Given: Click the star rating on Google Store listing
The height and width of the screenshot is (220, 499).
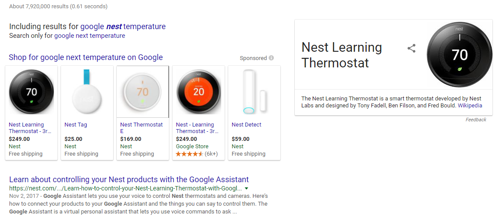Looking at the screenshot, I should click(189, 154).
